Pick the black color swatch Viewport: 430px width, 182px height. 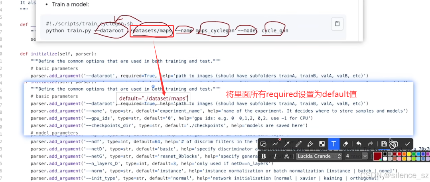[385, 154]
